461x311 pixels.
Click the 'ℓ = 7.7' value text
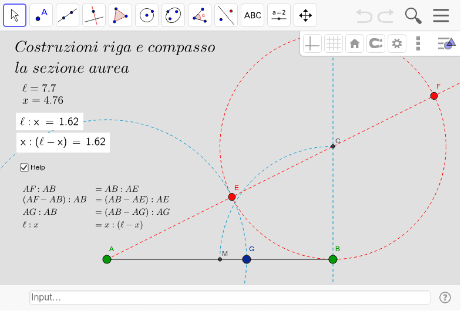(39, 88)
